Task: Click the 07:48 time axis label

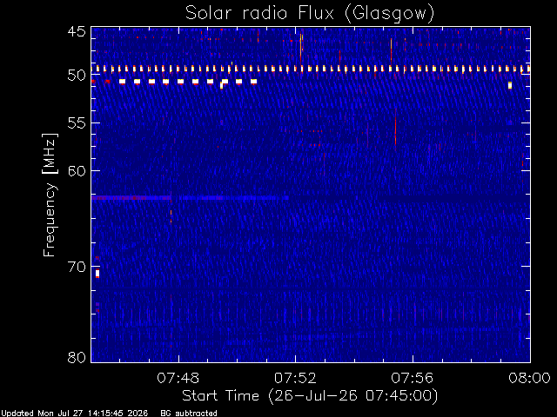Action: (x=178, y=378)
